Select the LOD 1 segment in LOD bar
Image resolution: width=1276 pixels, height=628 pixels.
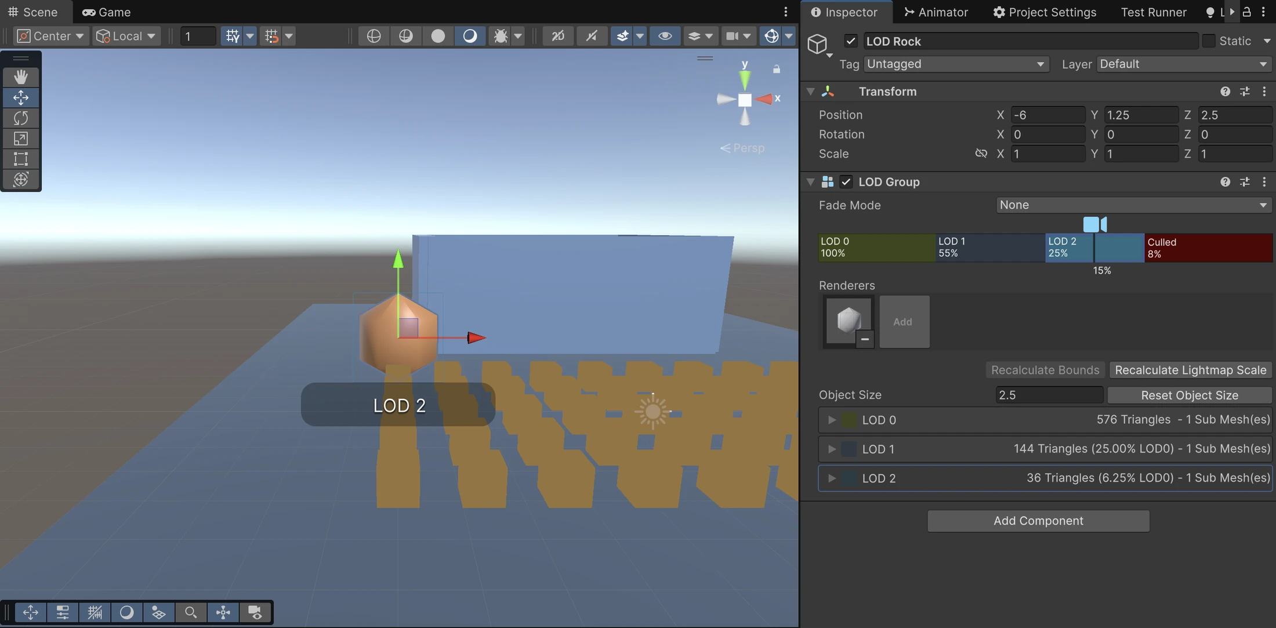[x=990, y=248]
